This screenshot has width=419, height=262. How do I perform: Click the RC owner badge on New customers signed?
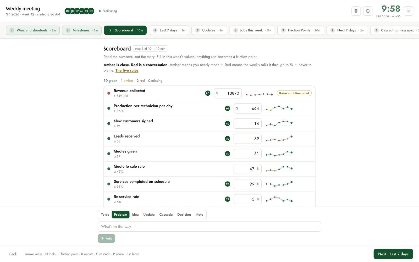228,124
